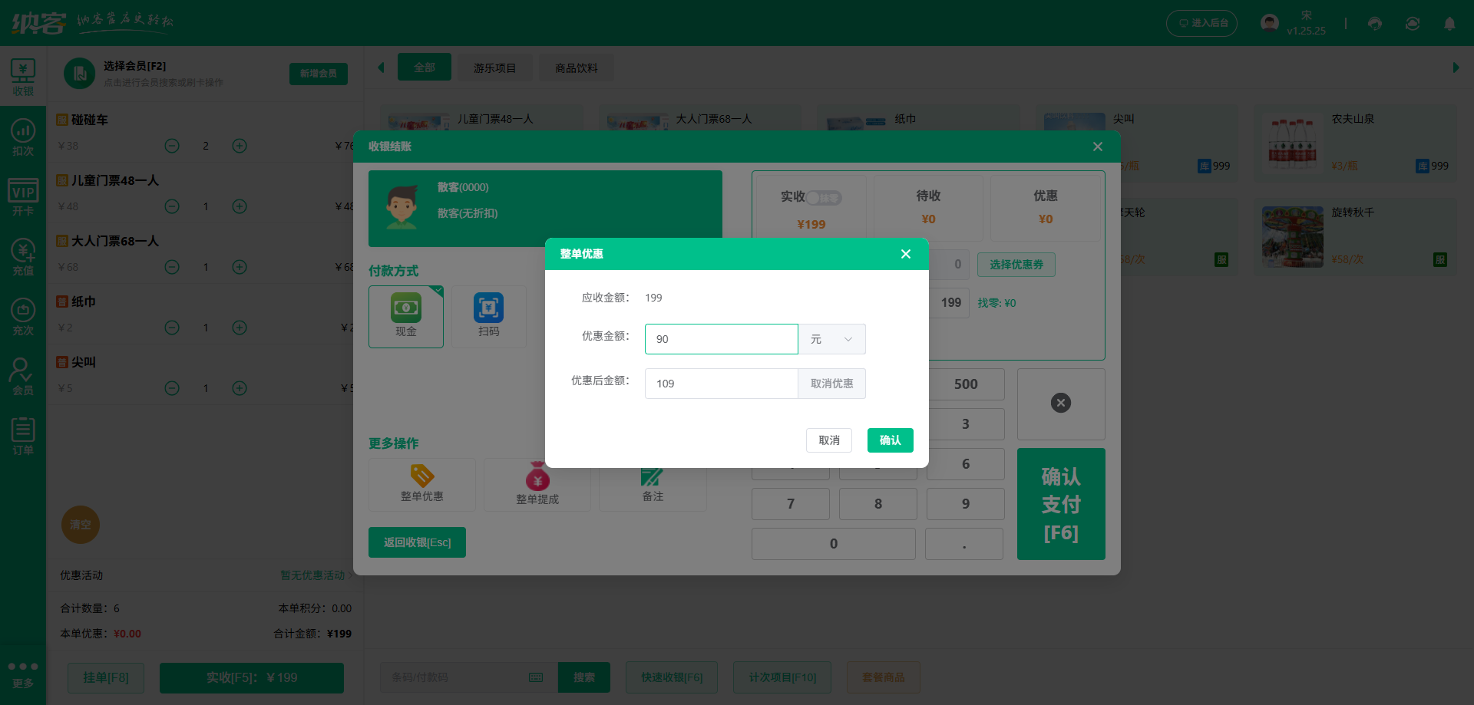Screen dimensions: 1474x705
Task: Open the VIP 开卡 sidebar icon
Action: click(x=23, y=197)
